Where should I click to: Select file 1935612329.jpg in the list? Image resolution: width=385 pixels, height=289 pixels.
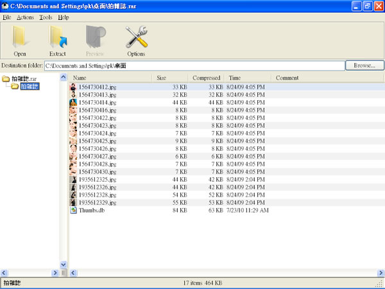[98, 202]
